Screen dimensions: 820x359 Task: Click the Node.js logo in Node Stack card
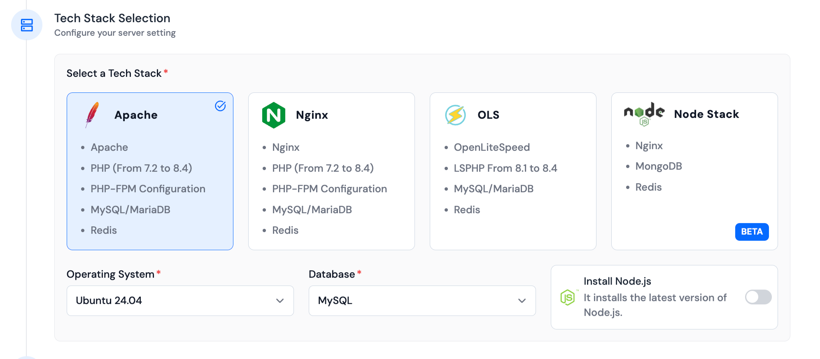[x=644, y=114]
